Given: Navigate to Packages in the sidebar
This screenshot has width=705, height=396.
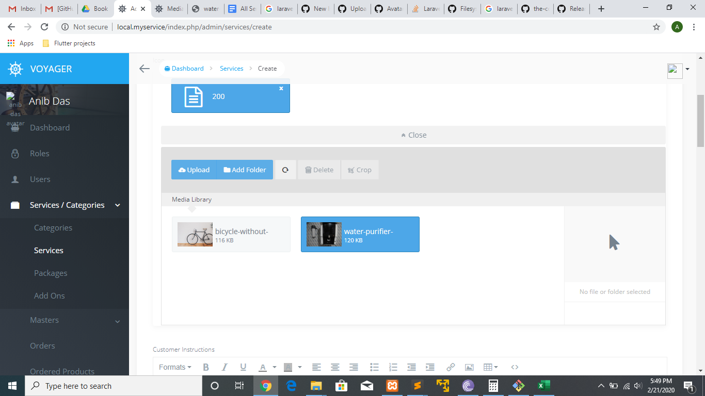Looking at the screenshot, I should pos(50,273).
